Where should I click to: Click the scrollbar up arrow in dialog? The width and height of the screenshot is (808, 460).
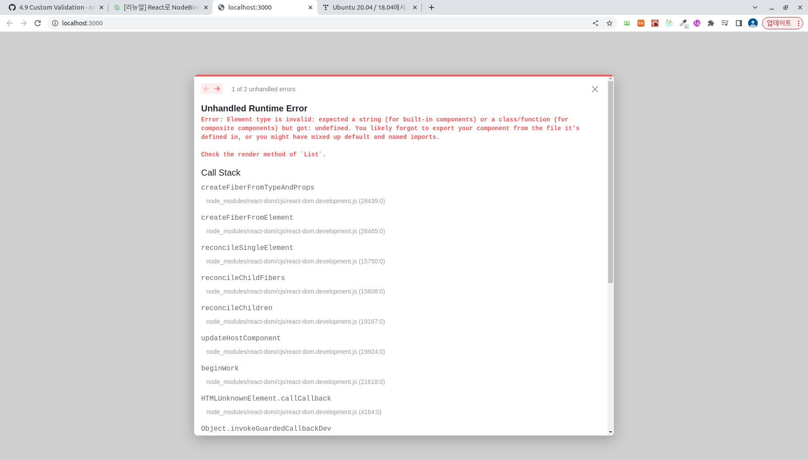click(610, 79)
